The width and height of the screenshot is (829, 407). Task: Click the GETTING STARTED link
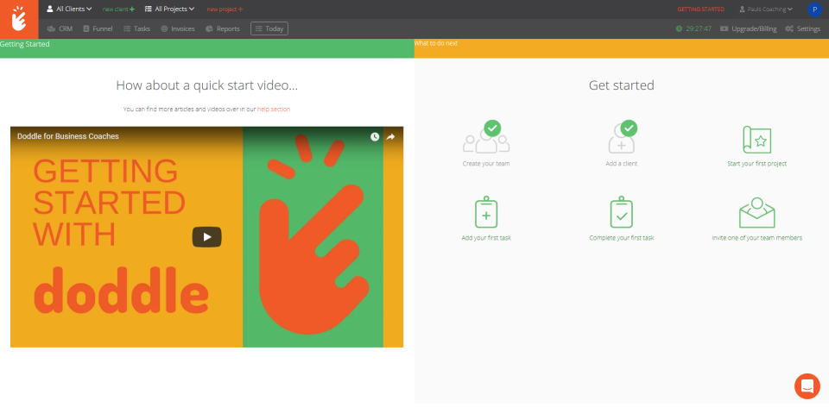[x=700, y=9]
